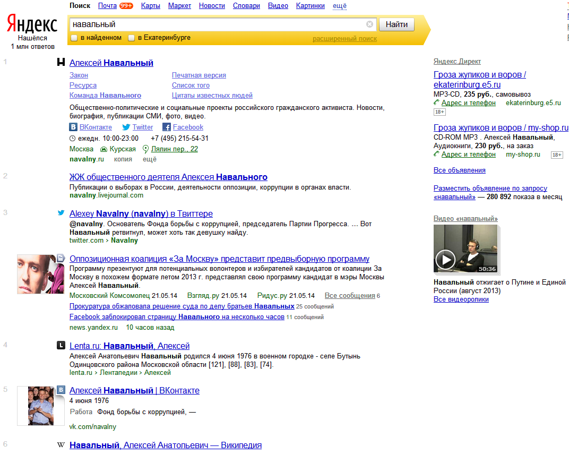The width and height of the screenshot is (569, 454).
Task: Enable the 'в найденном' checkbox
Action: (x=74, y=38)
